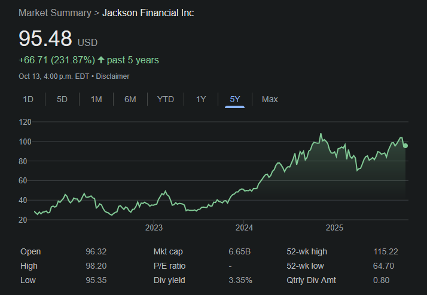427x295 pixels.
Task: Click the Oct 13, 4:00 p.m. EDT timestamp
Action: coord(54,76)
